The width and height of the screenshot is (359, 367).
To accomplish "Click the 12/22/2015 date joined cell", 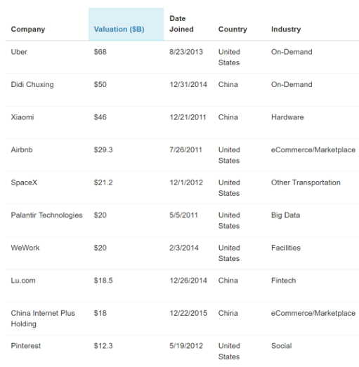I will (188, 313).
